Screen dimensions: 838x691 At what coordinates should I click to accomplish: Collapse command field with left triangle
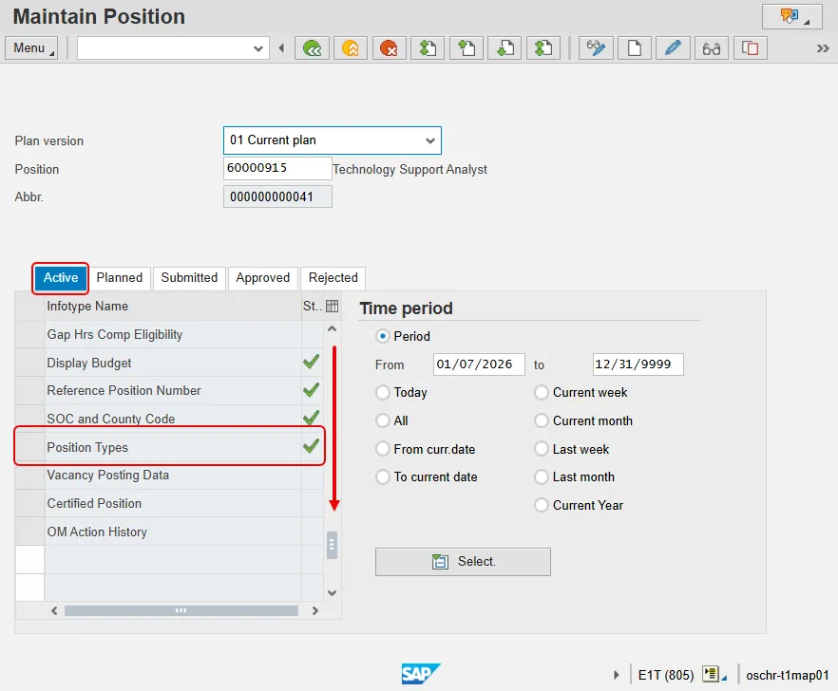[x=281, y=48]
